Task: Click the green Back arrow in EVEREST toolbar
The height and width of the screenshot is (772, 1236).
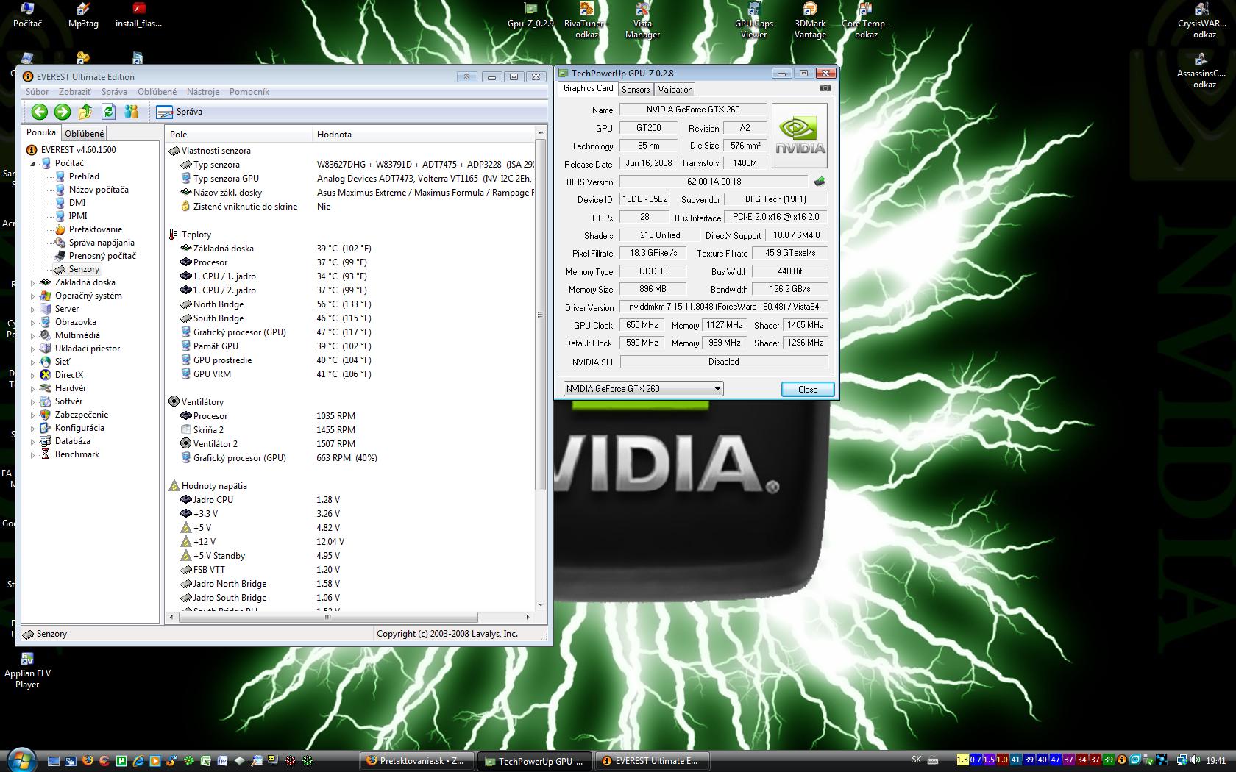Action: (40, 112)
